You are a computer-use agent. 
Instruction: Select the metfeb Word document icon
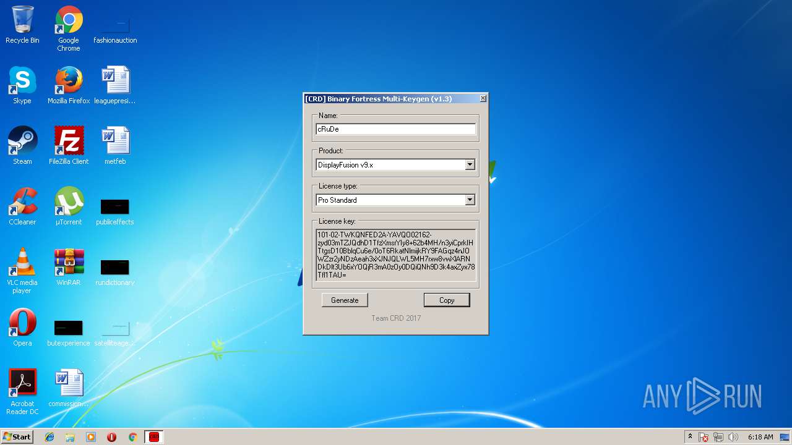click(x=115, y=146)
